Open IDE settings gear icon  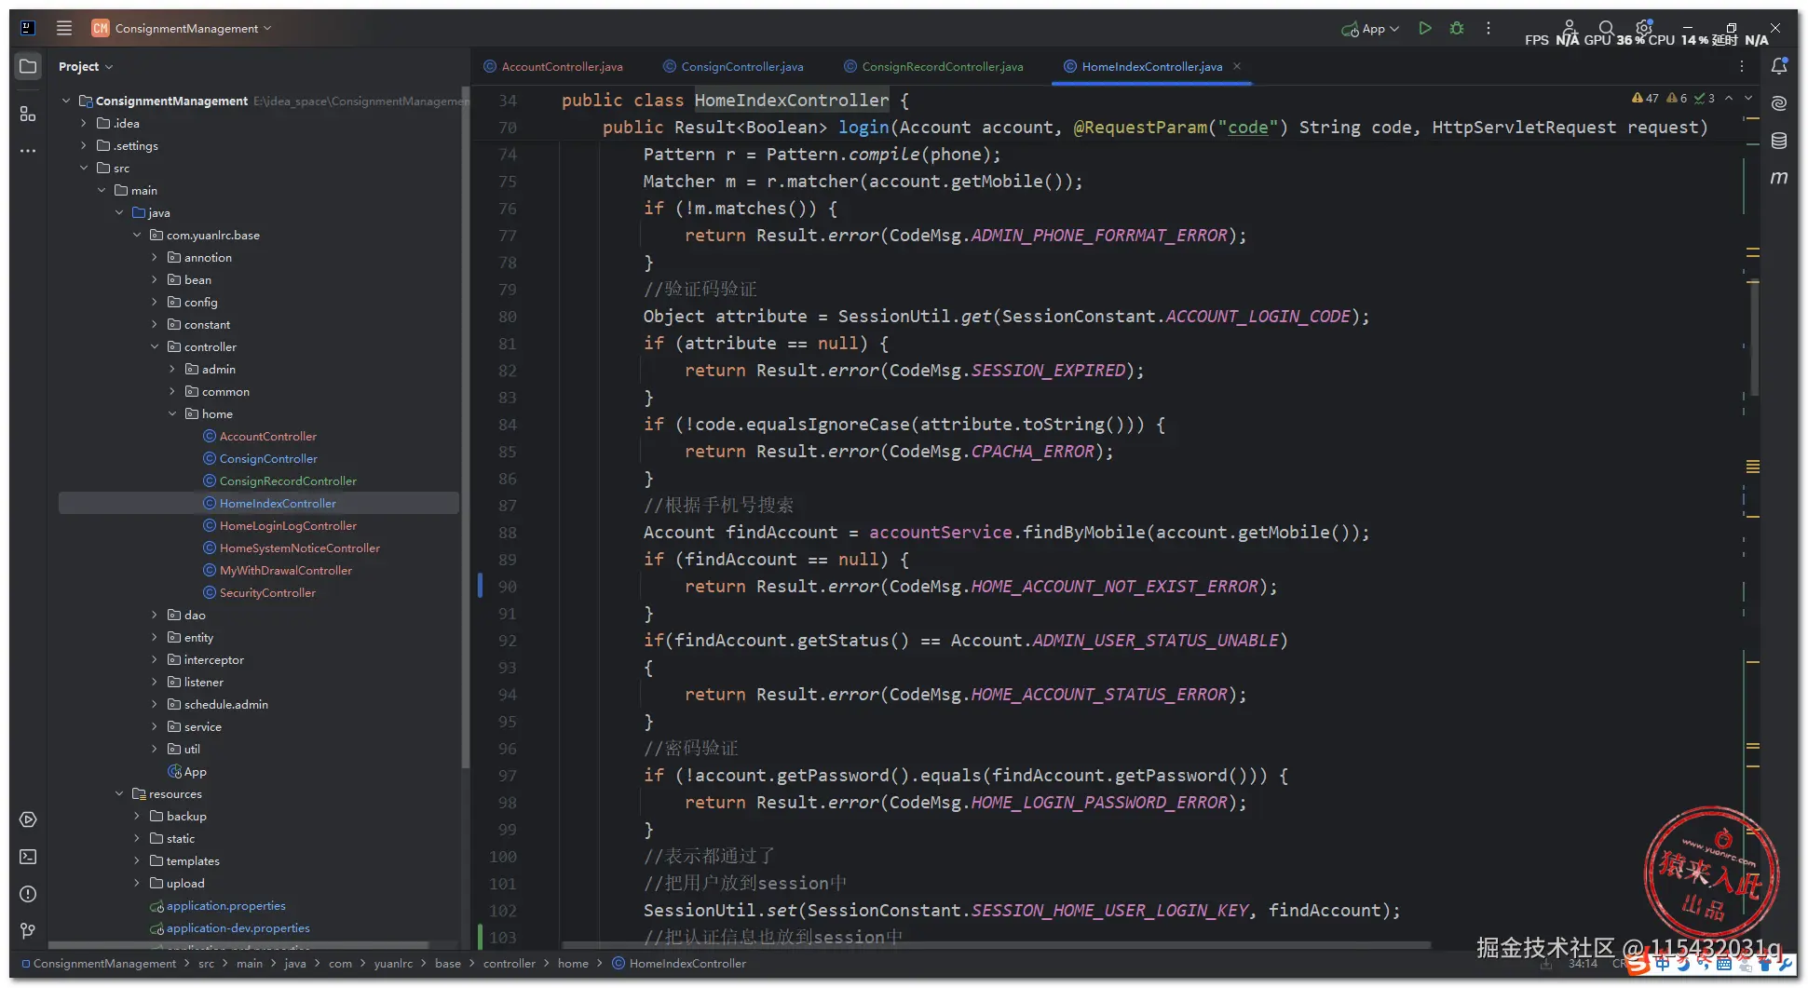pyautogui.click(x=1644, y=28)
